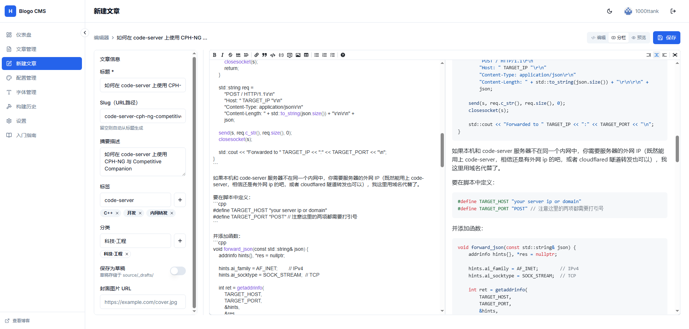Add a new tag with the plus button
The height and width of the screenshot is (329, 689).
coord(180,200)
